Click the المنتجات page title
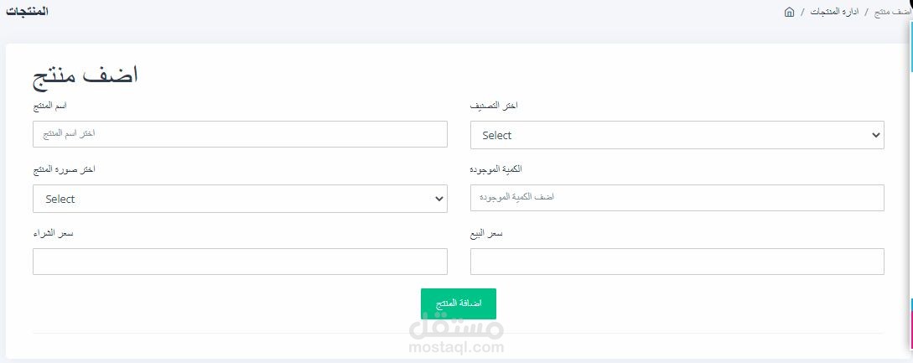The image size is (913, 363). click(x=27, y=12)
